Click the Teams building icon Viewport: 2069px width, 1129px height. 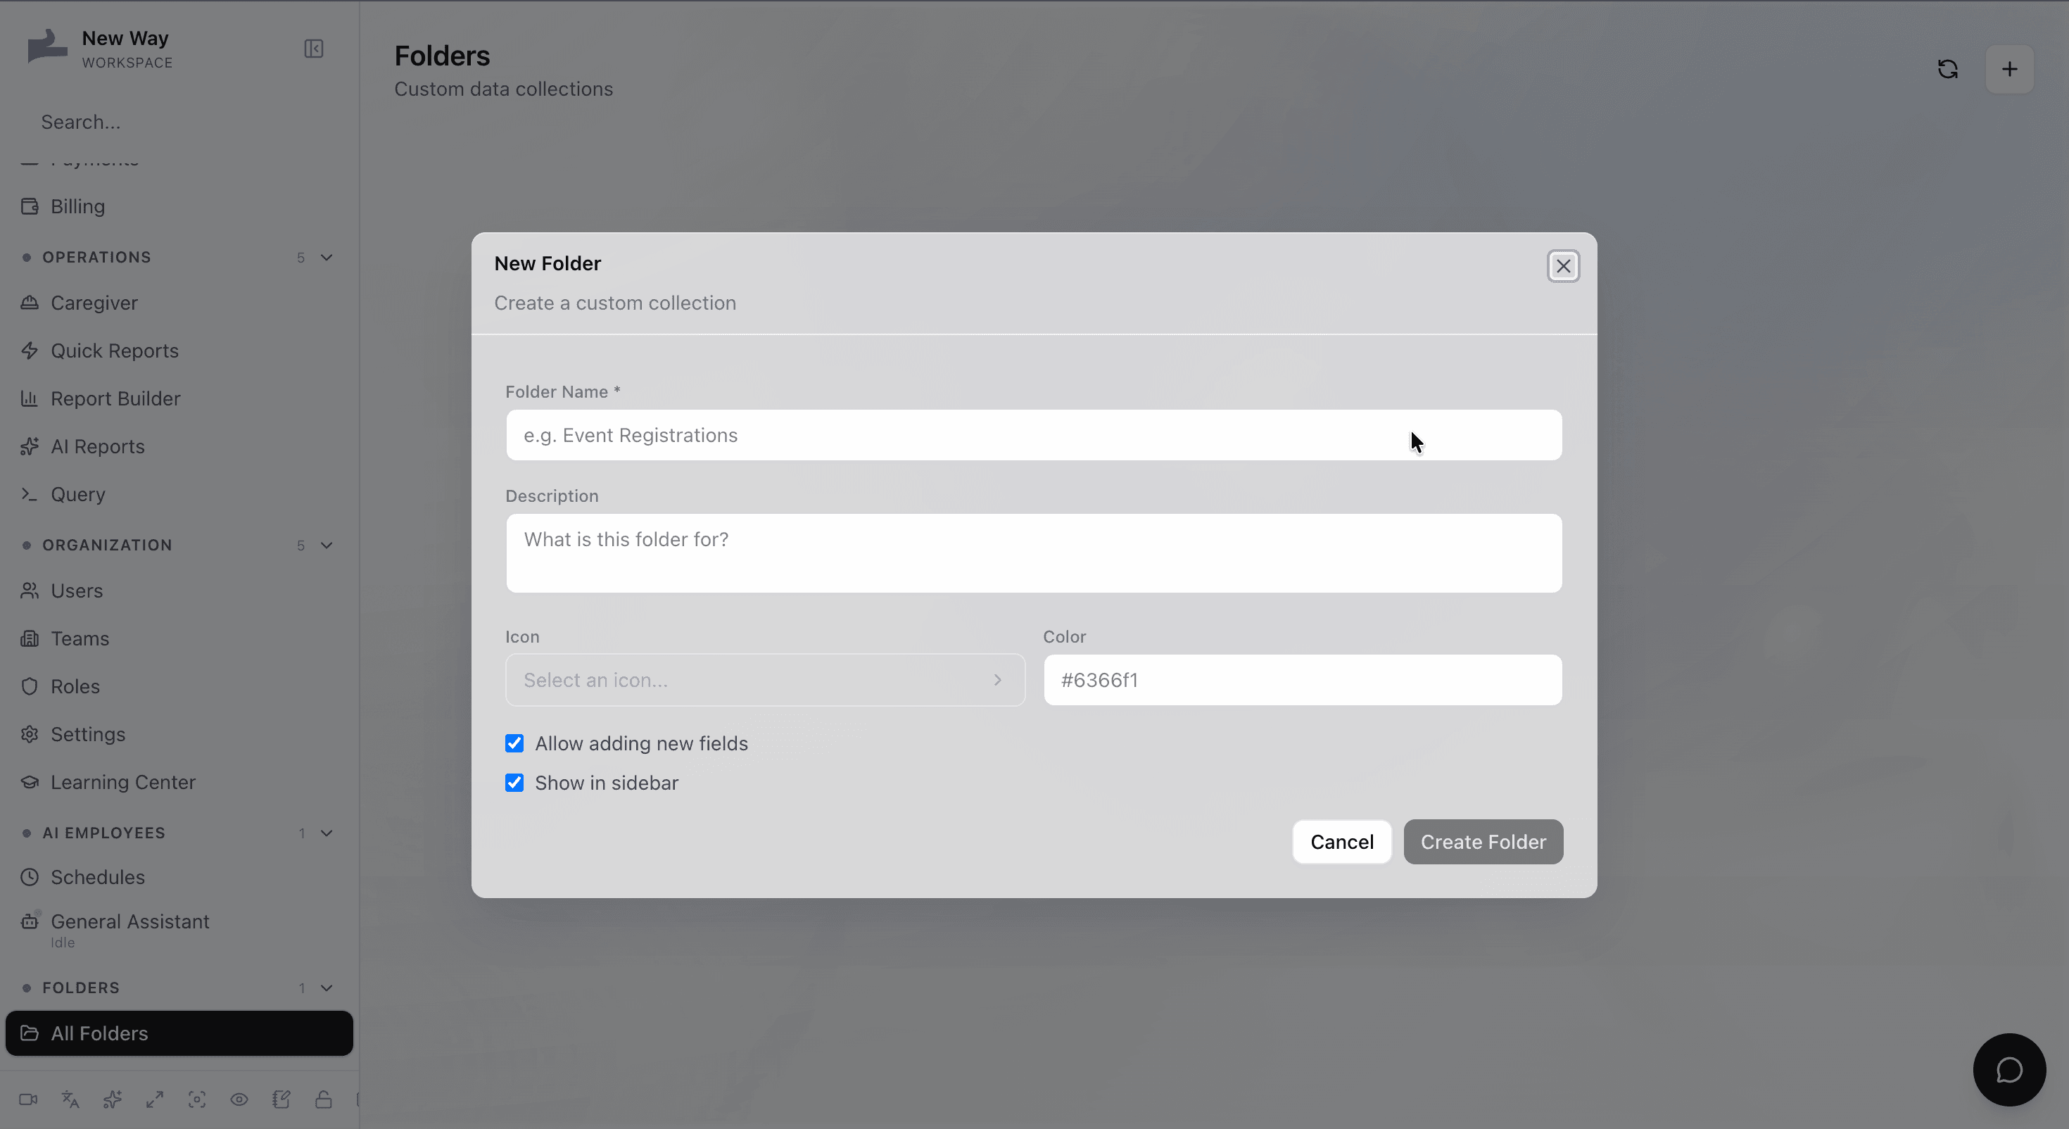pyautogui.click(x=30, y=639)
